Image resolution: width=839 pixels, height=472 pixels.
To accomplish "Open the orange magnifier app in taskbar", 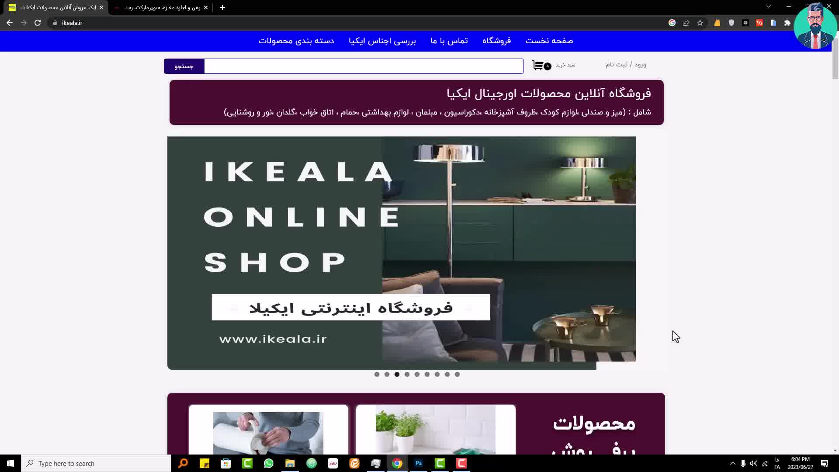I will point(183,463).
